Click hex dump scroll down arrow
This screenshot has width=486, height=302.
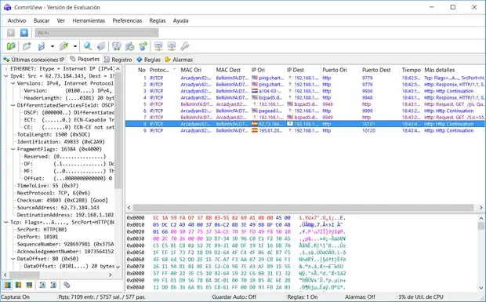point(481,288)
